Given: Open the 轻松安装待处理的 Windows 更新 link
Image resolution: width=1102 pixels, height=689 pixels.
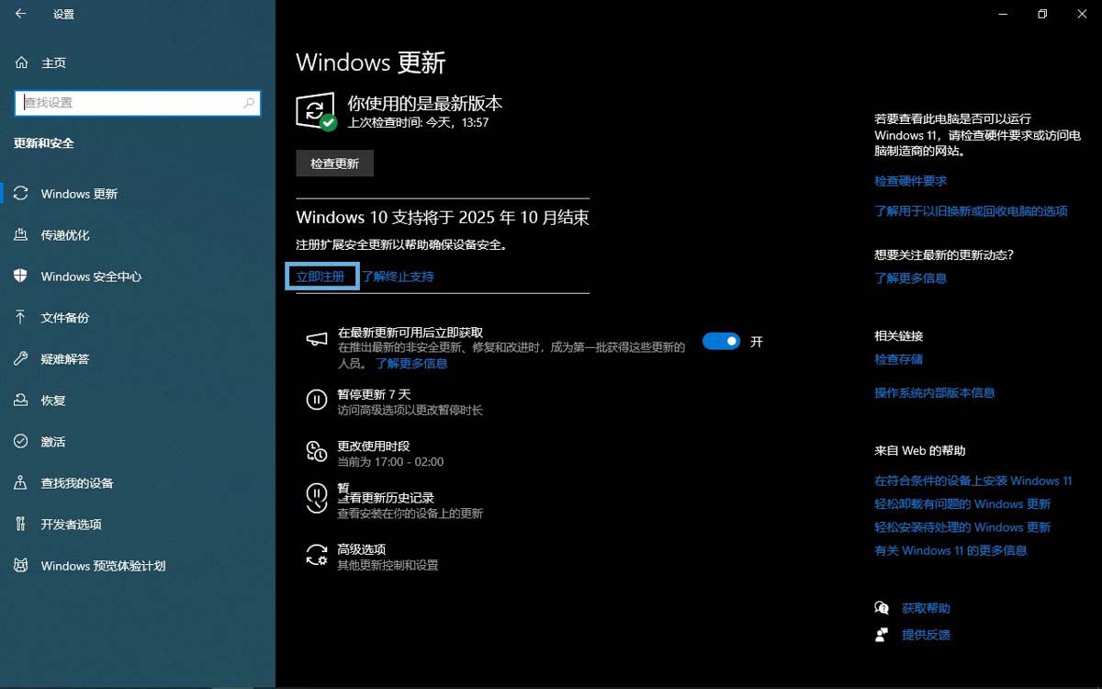Looking at the screenshot, I should pyautogui.click(x=962, y=527).
